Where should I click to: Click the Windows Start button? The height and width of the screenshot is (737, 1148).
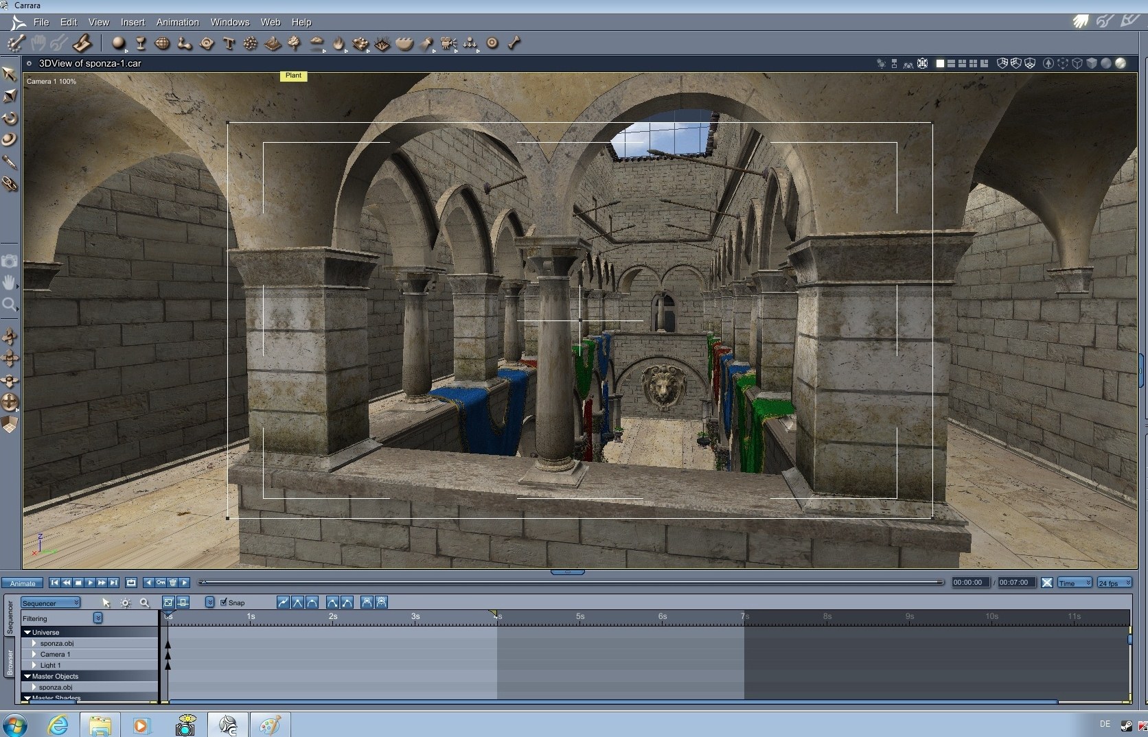pyautogui.click(x=14, y=725)
